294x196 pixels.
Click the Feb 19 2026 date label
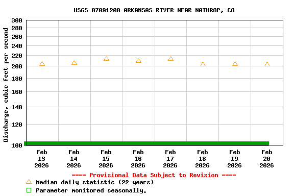pyautogui.click(x=235, y=159)
